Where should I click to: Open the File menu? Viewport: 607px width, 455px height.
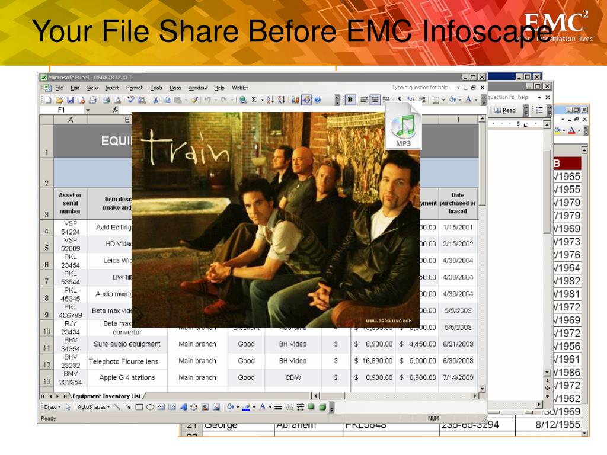point(59,88)
